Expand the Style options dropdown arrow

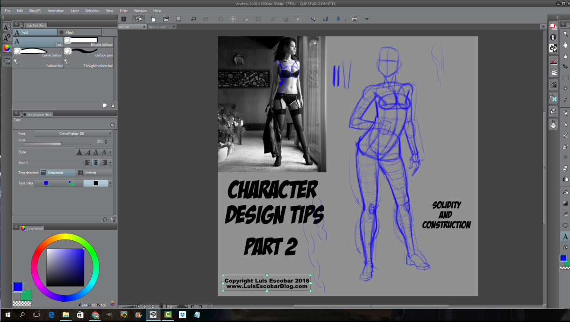pyautogui.click(x=110, y=152)
